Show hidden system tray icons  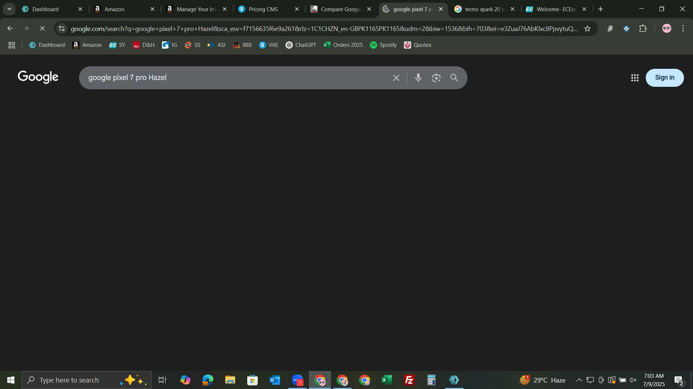579,380
